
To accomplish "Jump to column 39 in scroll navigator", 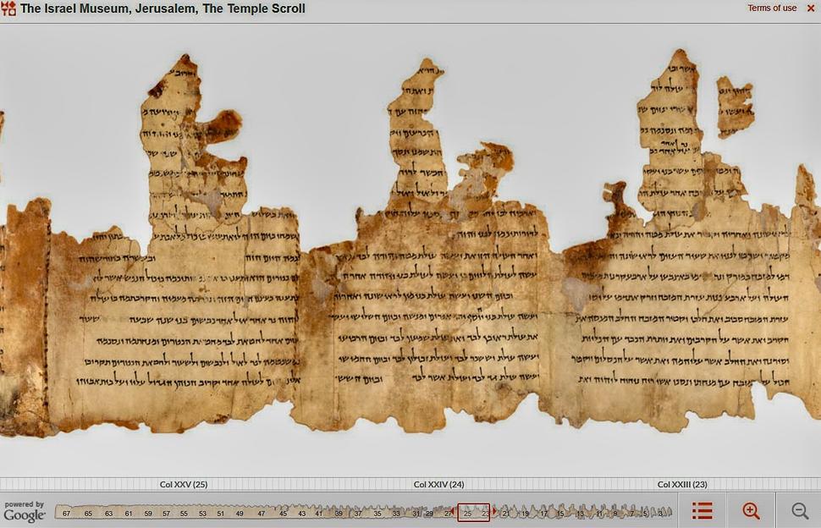I will 339,514.
